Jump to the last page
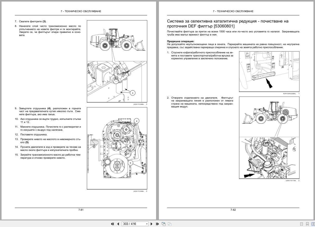 157,224
